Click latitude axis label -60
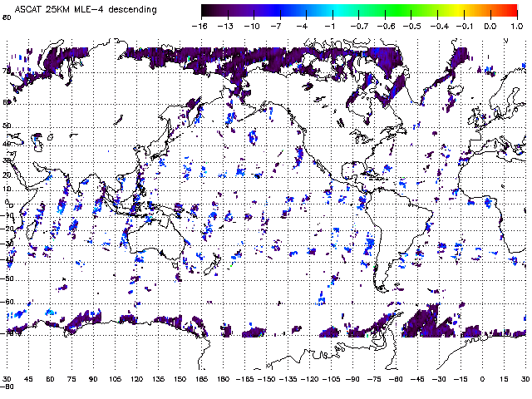 [x=7, y=302]
